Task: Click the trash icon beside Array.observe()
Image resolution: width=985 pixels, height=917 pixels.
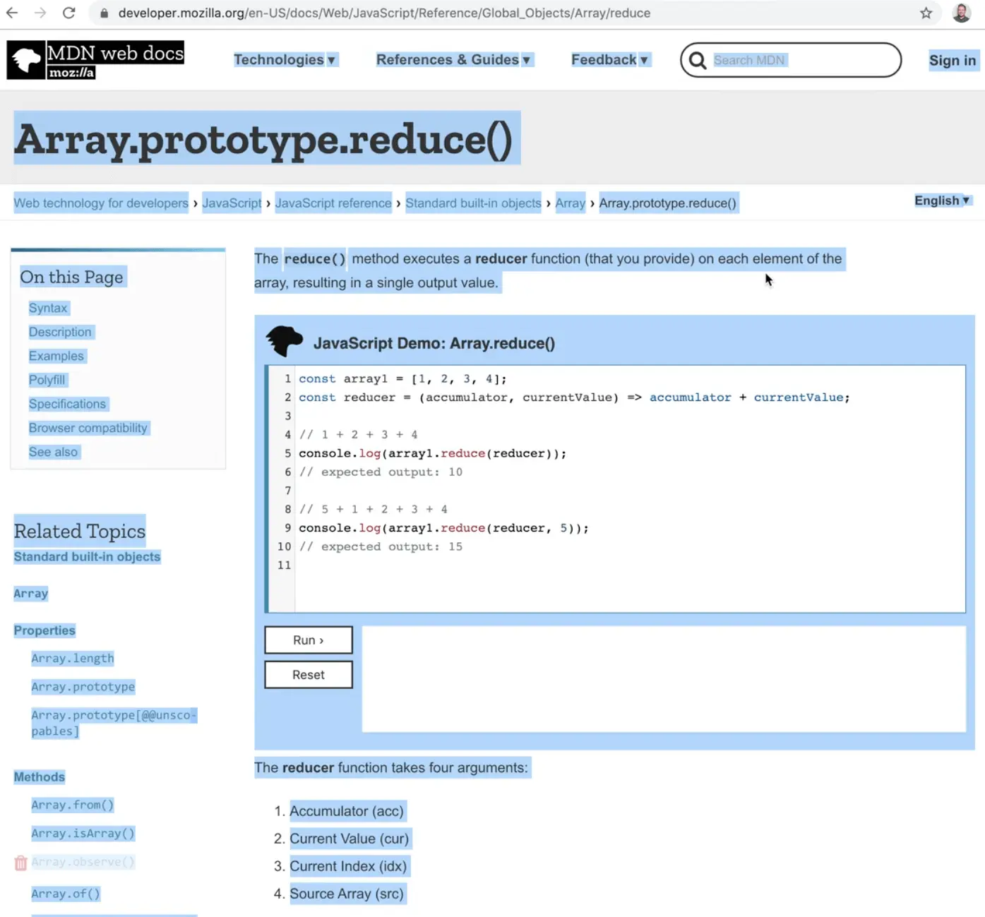Action: (20, 863)
